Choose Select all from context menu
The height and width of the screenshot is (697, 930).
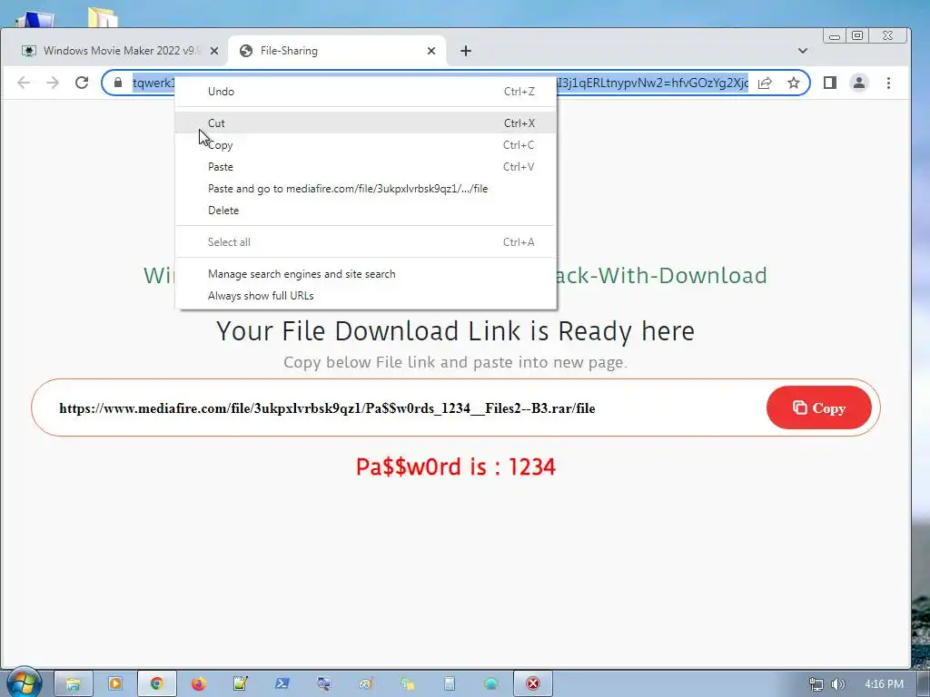click(366, 241)
